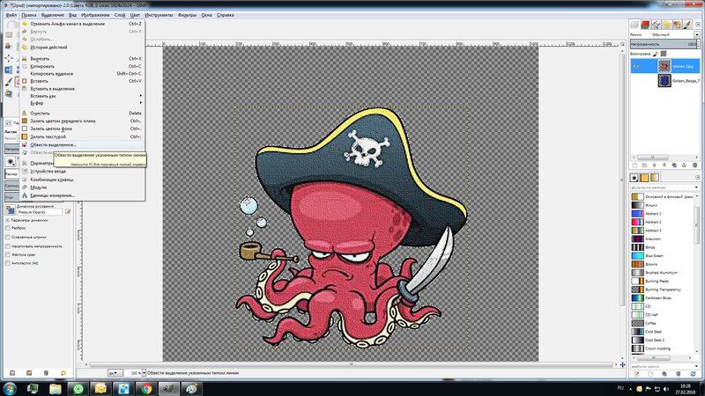Click the duplicate layer icon
This screenshot has height=396, width=705.
tap(674, 165)
